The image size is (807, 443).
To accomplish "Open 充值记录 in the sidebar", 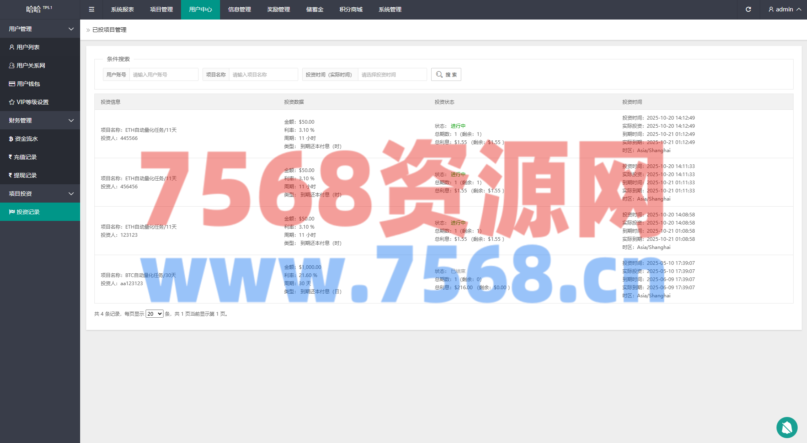I will [x=25, y=157].
